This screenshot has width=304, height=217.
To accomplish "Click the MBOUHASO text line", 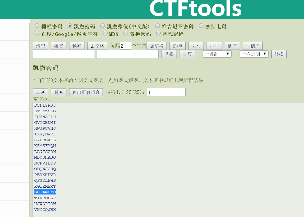I will (x=45, y=157).
